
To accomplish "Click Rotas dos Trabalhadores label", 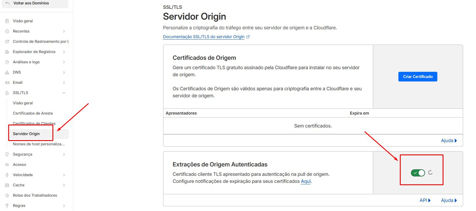I will (35, 195).
